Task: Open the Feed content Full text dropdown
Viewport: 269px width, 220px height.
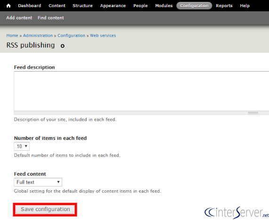Action: [38, 182]
